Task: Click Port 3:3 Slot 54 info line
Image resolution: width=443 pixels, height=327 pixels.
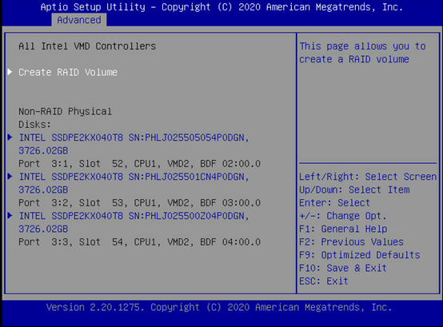Action: (140, 242)
